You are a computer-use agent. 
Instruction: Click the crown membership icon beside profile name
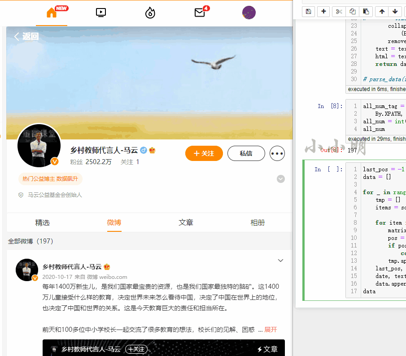pos(152,150)
